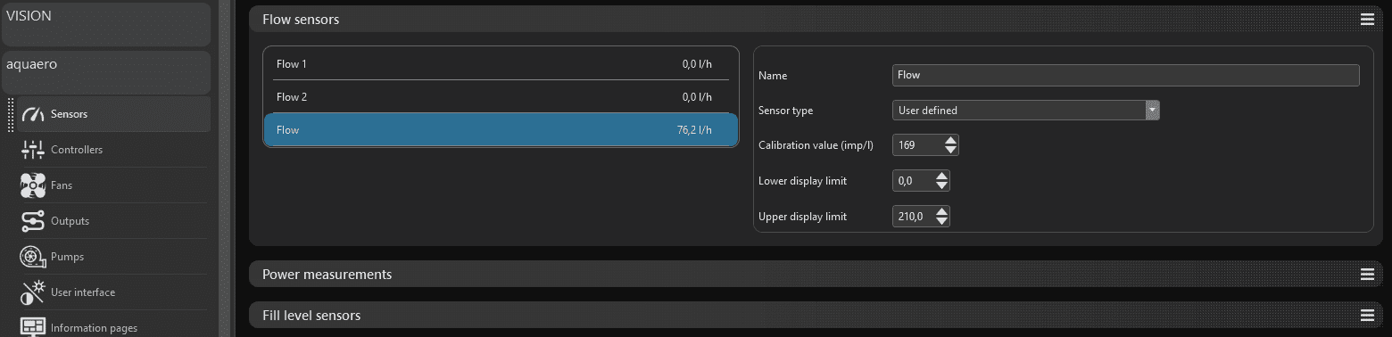Select the aquaero device entry

click(105, 72)
